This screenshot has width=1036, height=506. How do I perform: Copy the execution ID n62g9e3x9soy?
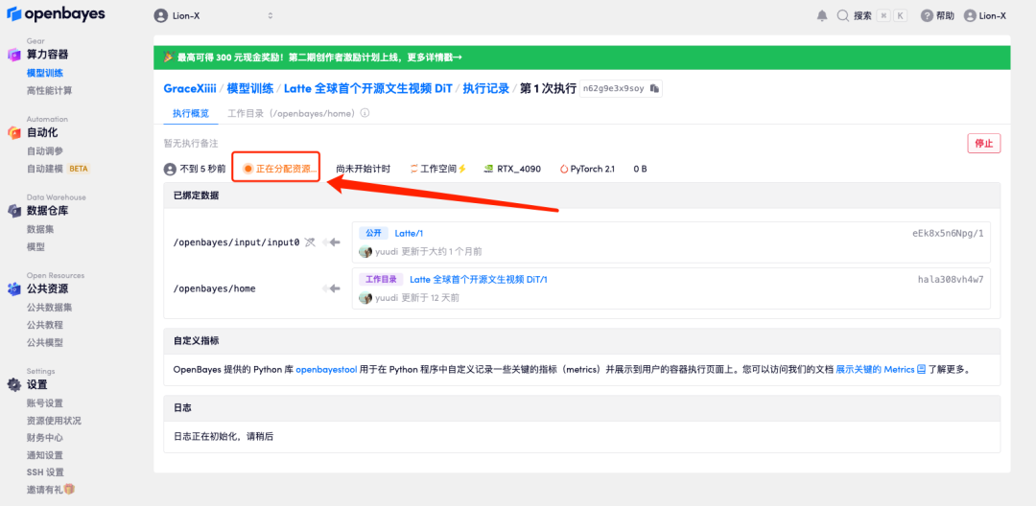(654, 88)
